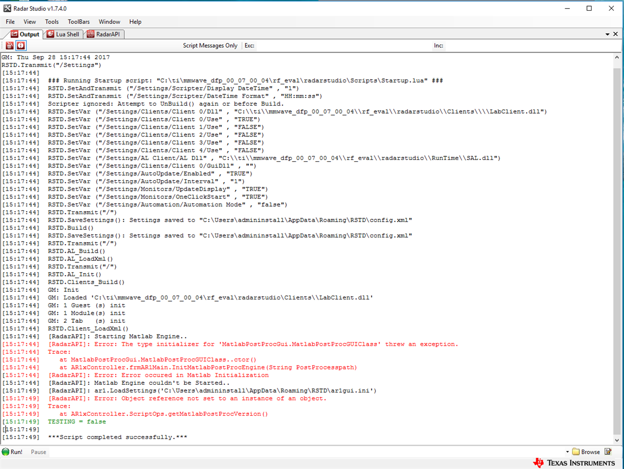Viewport: 624px width, 469px height.
Task: Click the "RSTD.Clients_Build()" log line
Action: point(87,282)
